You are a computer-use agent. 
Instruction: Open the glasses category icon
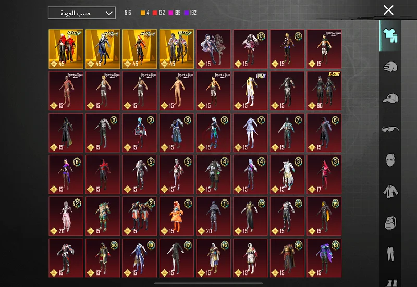coord(390,129)
